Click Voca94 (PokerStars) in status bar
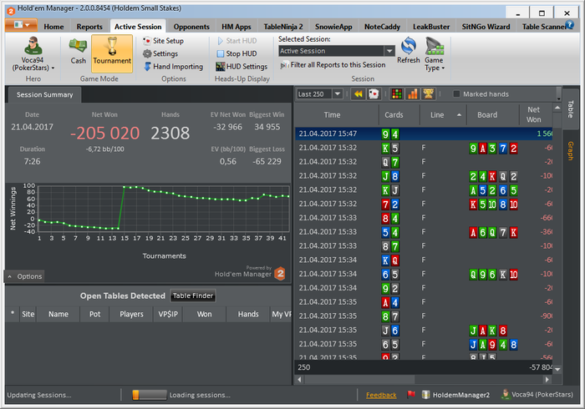 (x=537, y=395)
